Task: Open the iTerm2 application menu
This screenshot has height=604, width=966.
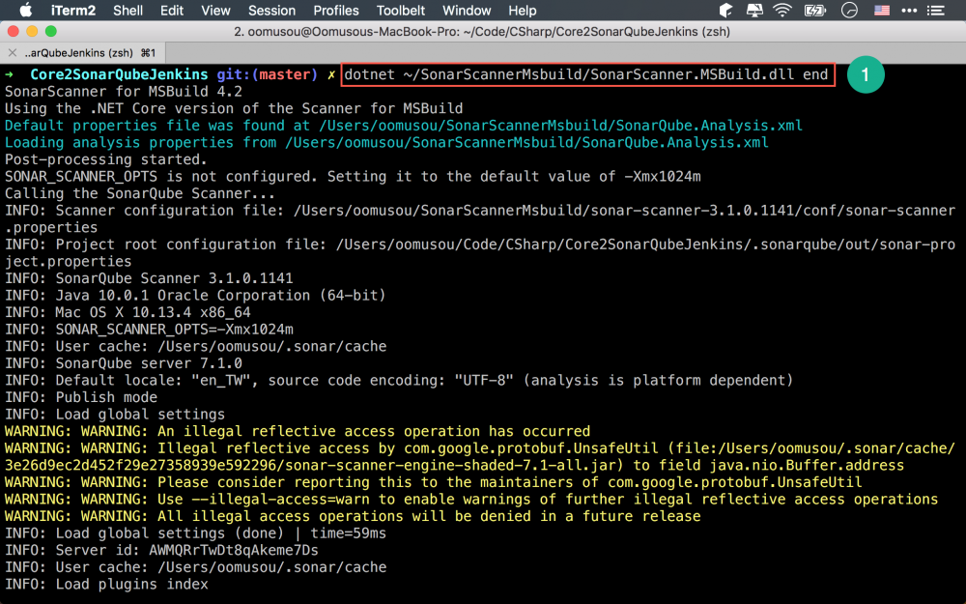Action: click(72, 11)
